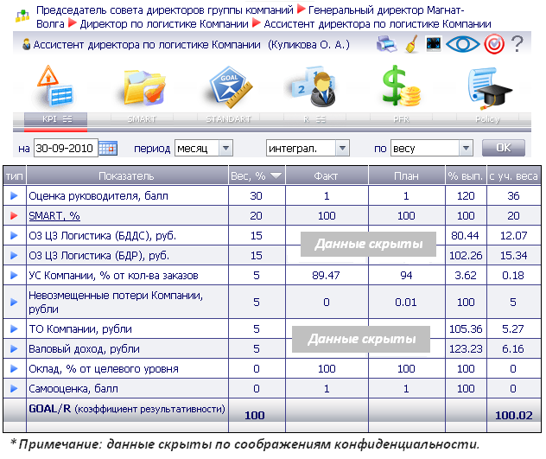Image resolution: width=546 pixels, height=459 pixels.
Task: Toggle the fullscreen monitor icon
Action: [x=434, y=44]
